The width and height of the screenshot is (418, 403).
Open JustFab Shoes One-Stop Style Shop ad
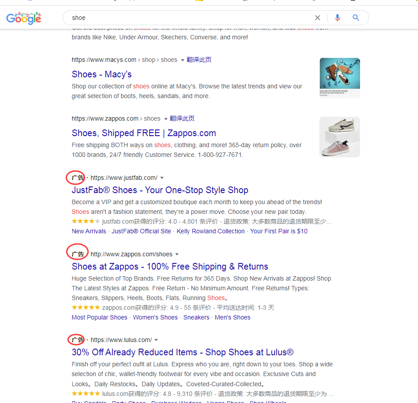tap(160, 190)
